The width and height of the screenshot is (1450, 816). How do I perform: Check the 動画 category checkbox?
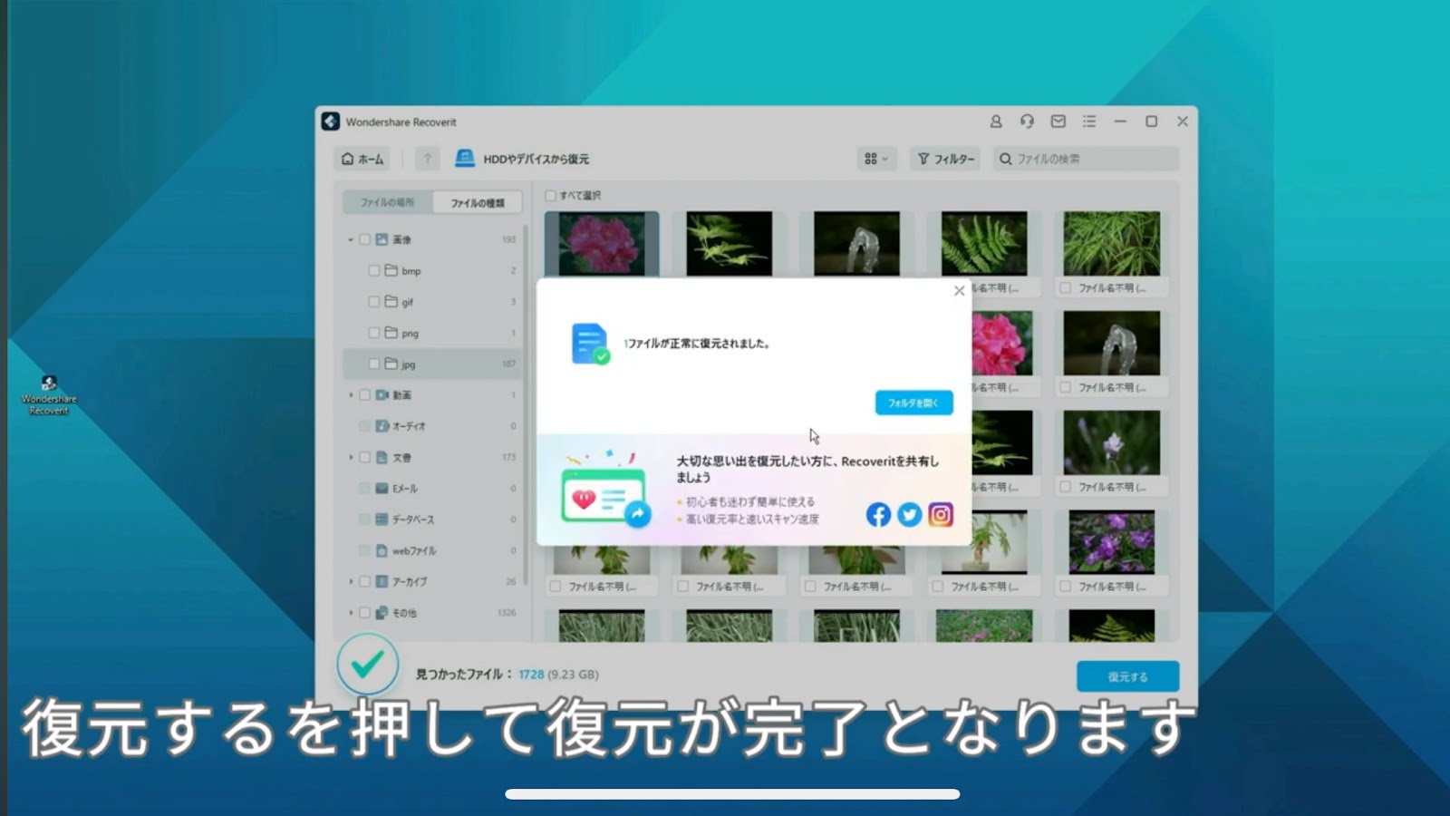[365, 395]
